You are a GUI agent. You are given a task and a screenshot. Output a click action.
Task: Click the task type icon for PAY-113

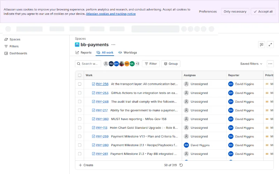(93, 128)
